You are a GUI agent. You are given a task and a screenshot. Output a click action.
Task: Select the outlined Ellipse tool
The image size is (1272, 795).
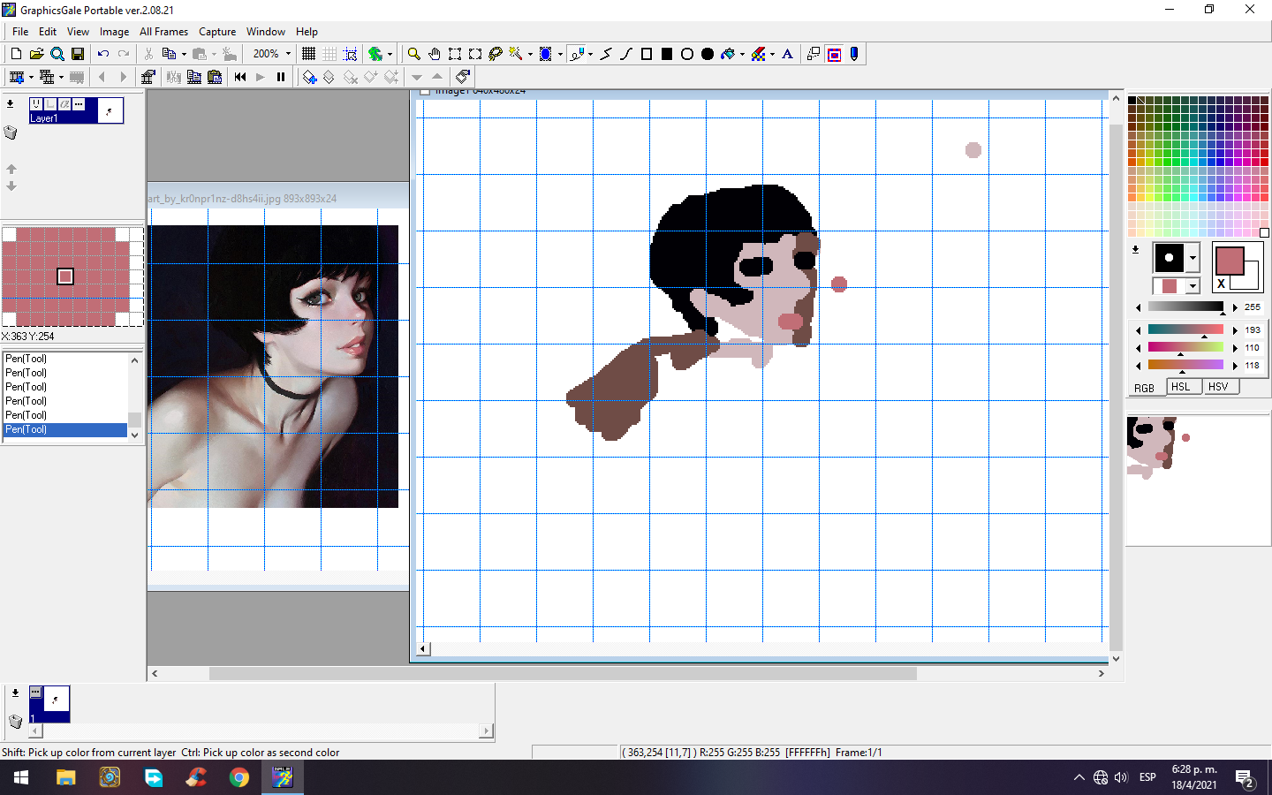tap(687, 54)
